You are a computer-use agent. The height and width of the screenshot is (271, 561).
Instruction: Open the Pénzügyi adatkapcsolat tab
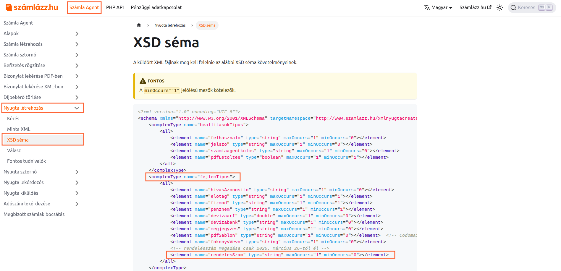point(156,8)
